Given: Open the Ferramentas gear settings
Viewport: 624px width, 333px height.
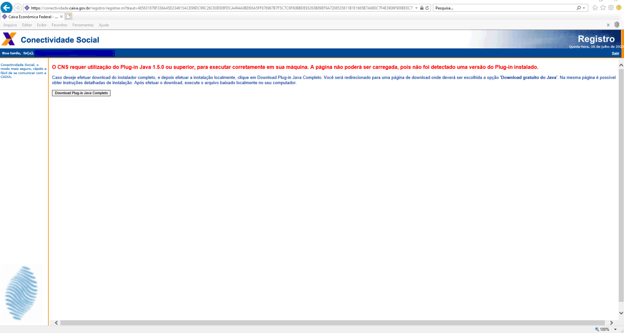Looking at the screenshot, I should pyautogui.click(x=610, y=7).
